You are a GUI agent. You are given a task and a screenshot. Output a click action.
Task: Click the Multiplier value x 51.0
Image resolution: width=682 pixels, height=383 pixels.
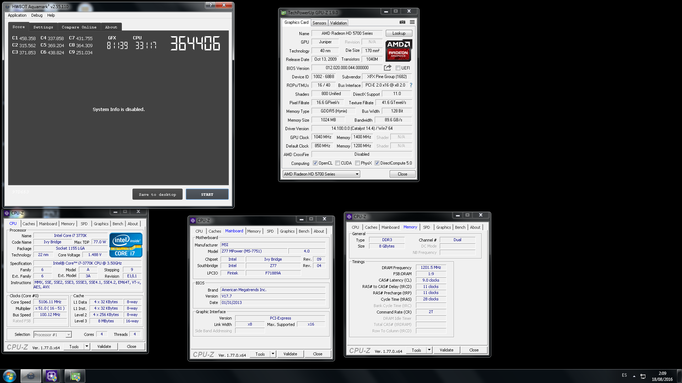(x=50, y=309)
